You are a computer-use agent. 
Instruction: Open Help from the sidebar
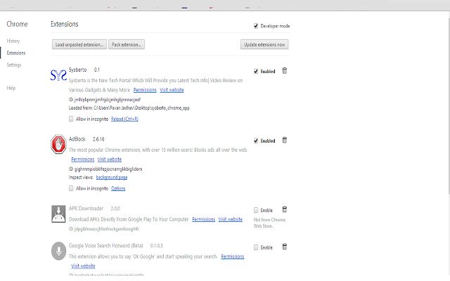pos(11,88)
